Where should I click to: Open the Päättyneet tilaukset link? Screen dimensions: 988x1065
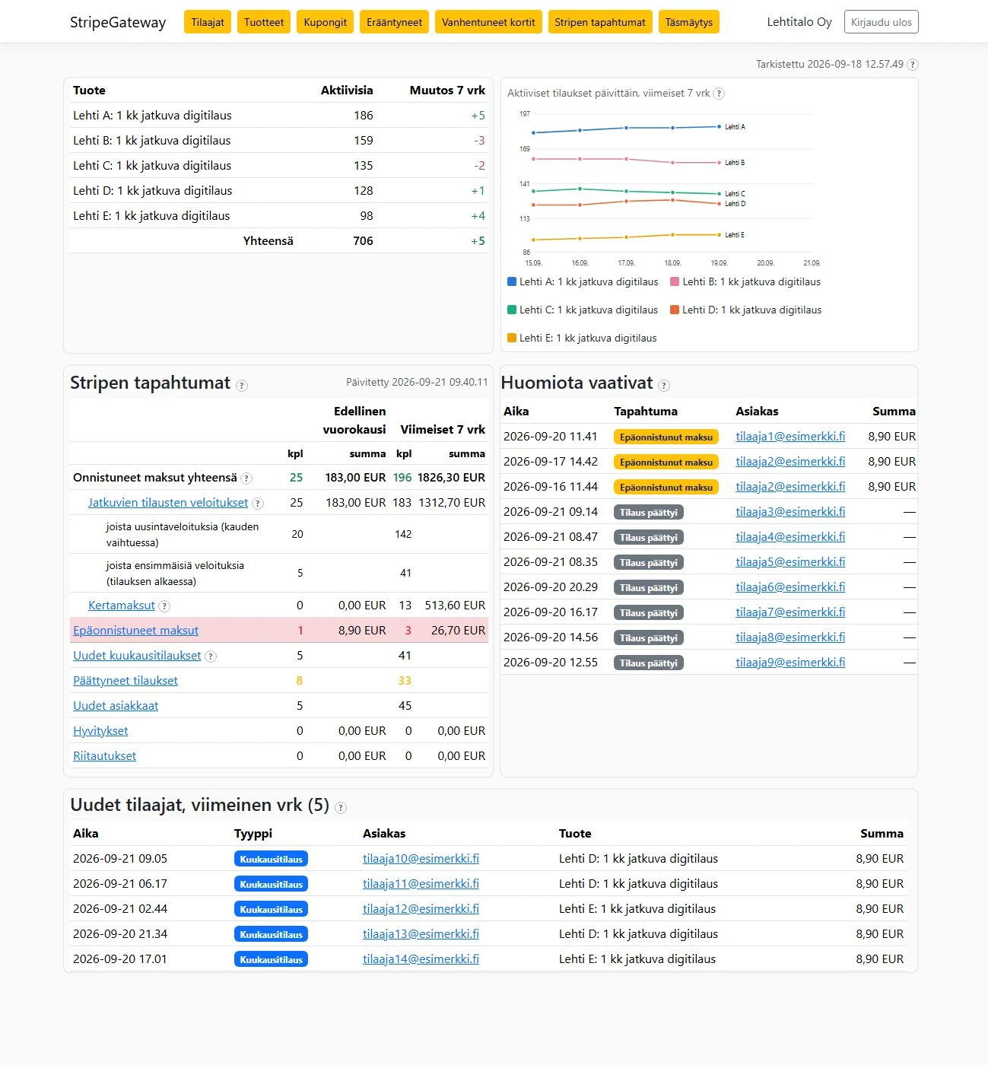pos(125,681)
